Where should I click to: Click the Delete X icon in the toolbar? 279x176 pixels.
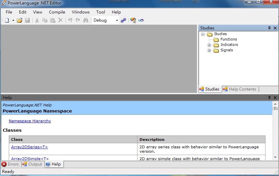coord(60,20)
